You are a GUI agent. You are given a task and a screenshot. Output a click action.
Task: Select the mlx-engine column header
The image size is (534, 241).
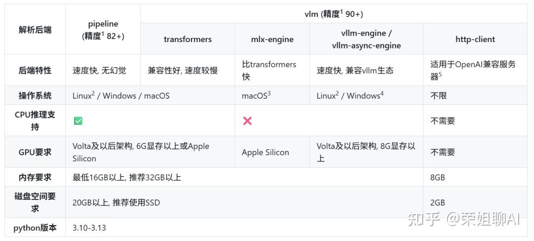272,39
